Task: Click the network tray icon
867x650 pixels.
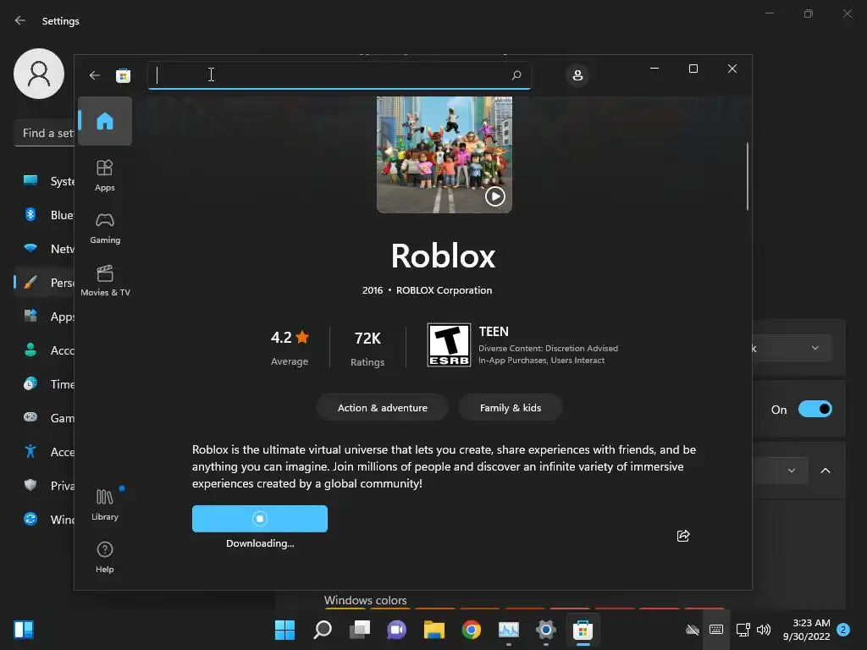Action: [x=743, y=629]
